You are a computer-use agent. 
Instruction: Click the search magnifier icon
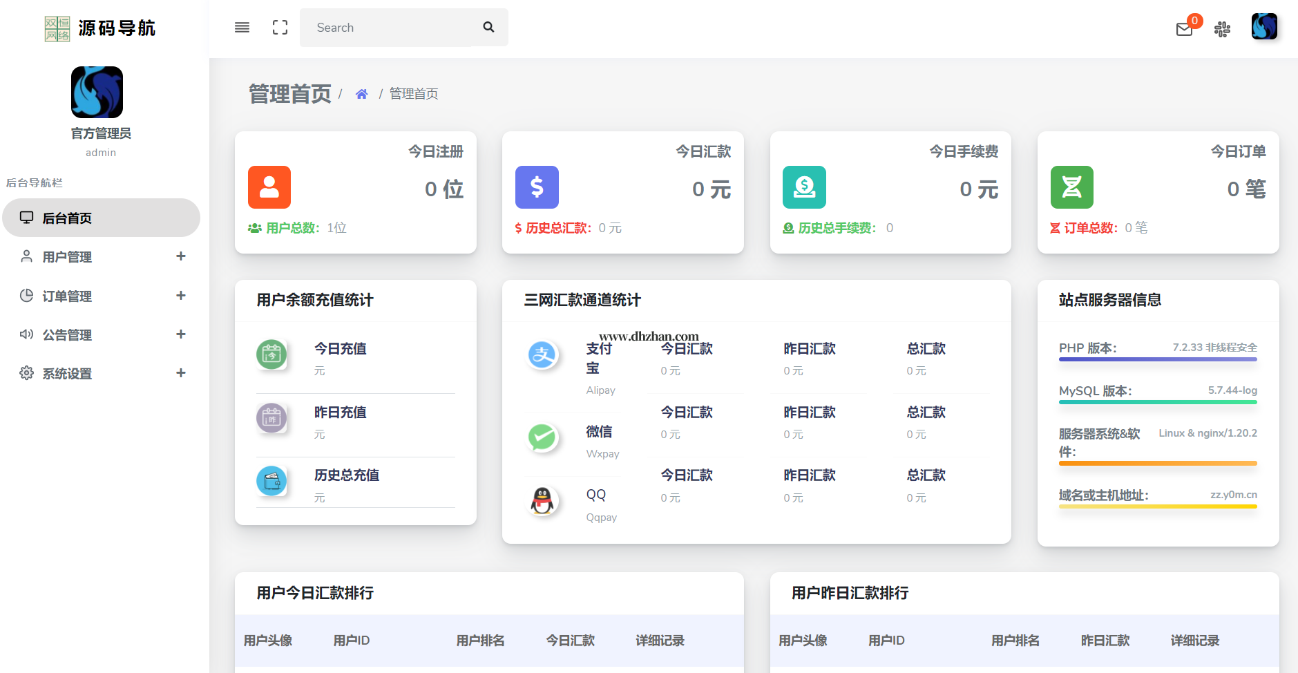click(488, 28)
